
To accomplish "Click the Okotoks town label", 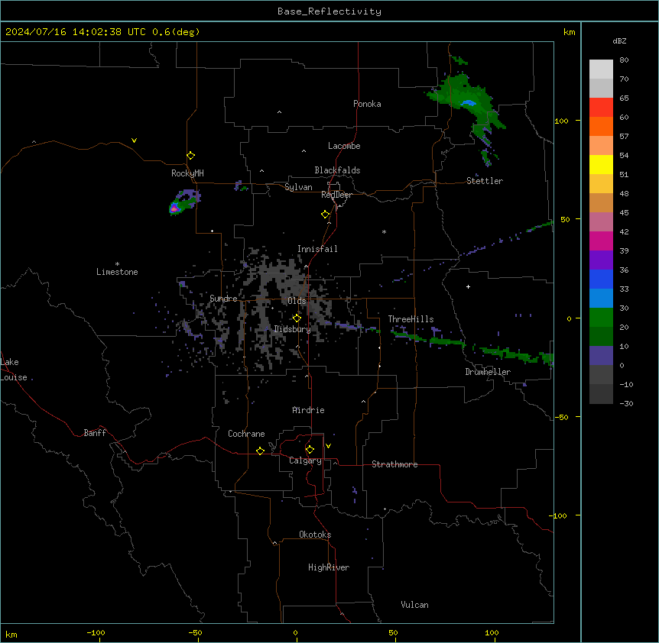I will click(x=315, y=535).
